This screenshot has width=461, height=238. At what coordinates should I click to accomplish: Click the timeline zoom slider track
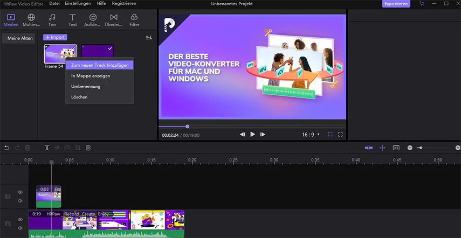(434, 148)
